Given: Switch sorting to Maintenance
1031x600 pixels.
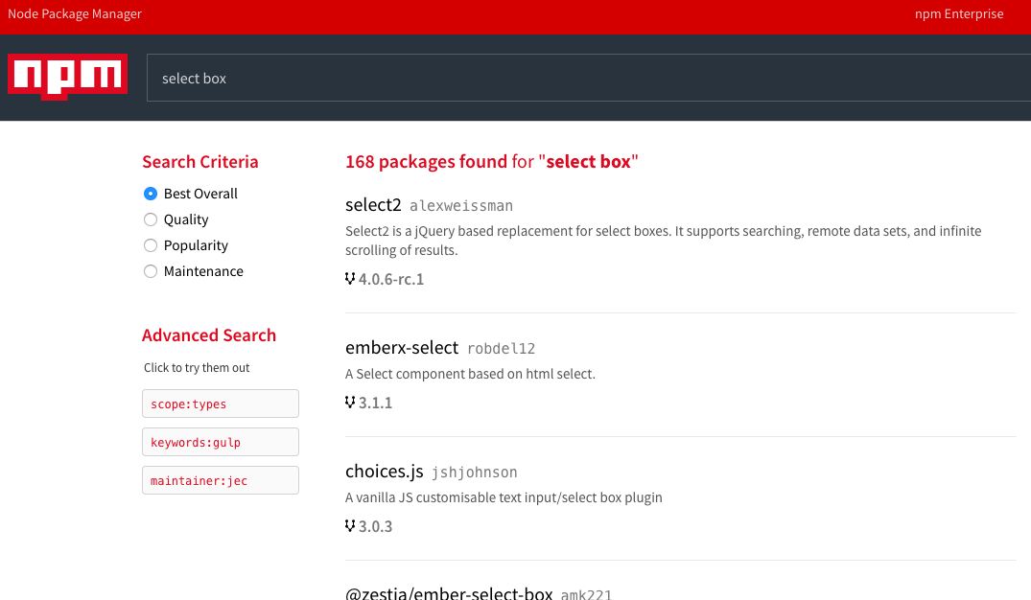Looking at the screenshot, I should pos(151,271).
